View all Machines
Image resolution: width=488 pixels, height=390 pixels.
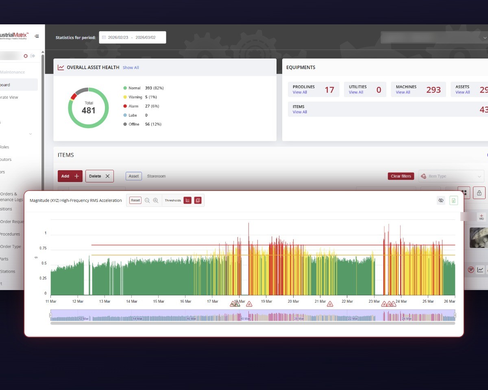(403, 92)
